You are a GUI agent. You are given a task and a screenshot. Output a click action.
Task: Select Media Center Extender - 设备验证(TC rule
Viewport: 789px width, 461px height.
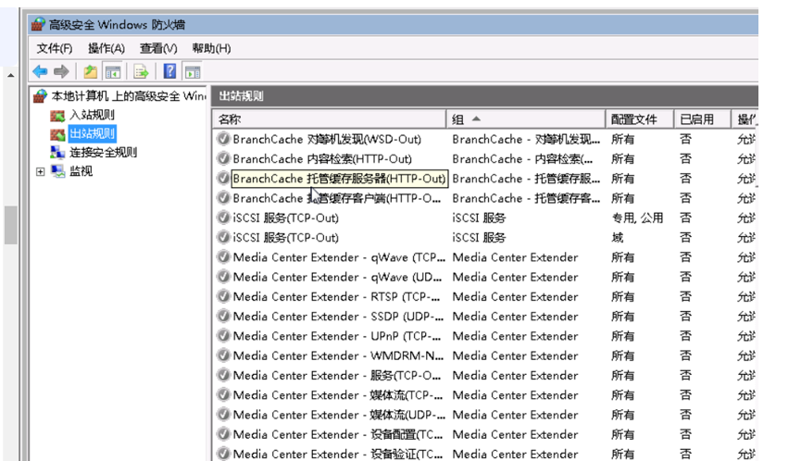[x=338, y=454]
